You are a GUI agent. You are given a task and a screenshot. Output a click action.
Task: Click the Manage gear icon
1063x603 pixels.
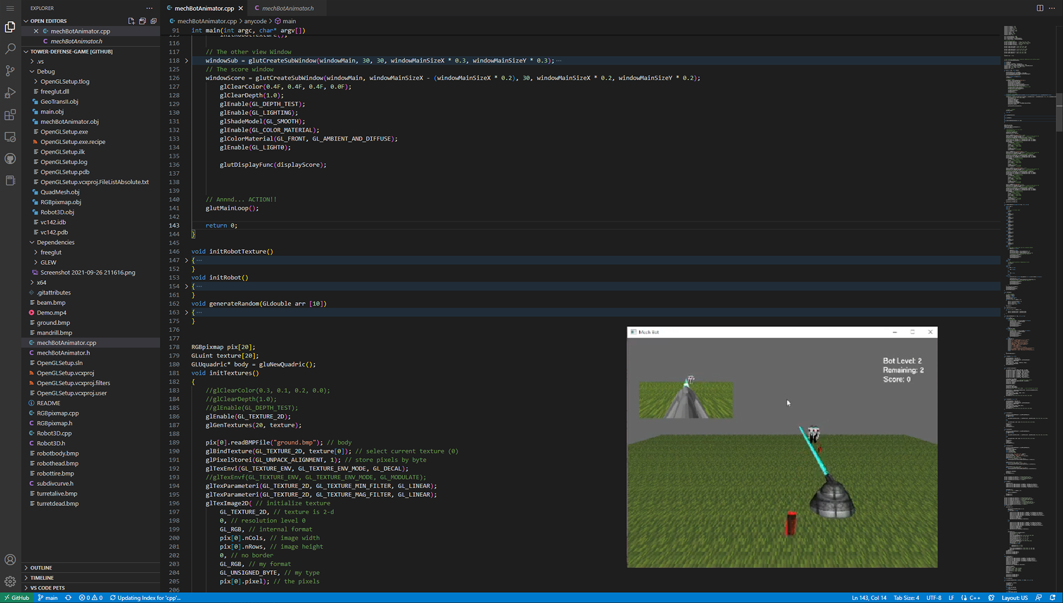[10, 581]
